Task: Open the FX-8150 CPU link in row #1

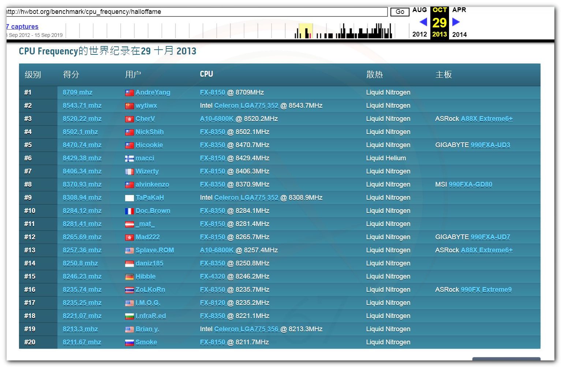Action: pos(213,92)
